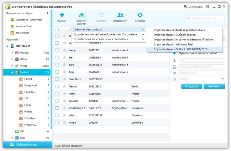Check the Lily contact checkbox
This screenshot has height=151, width=231.
tap(57, 43)
